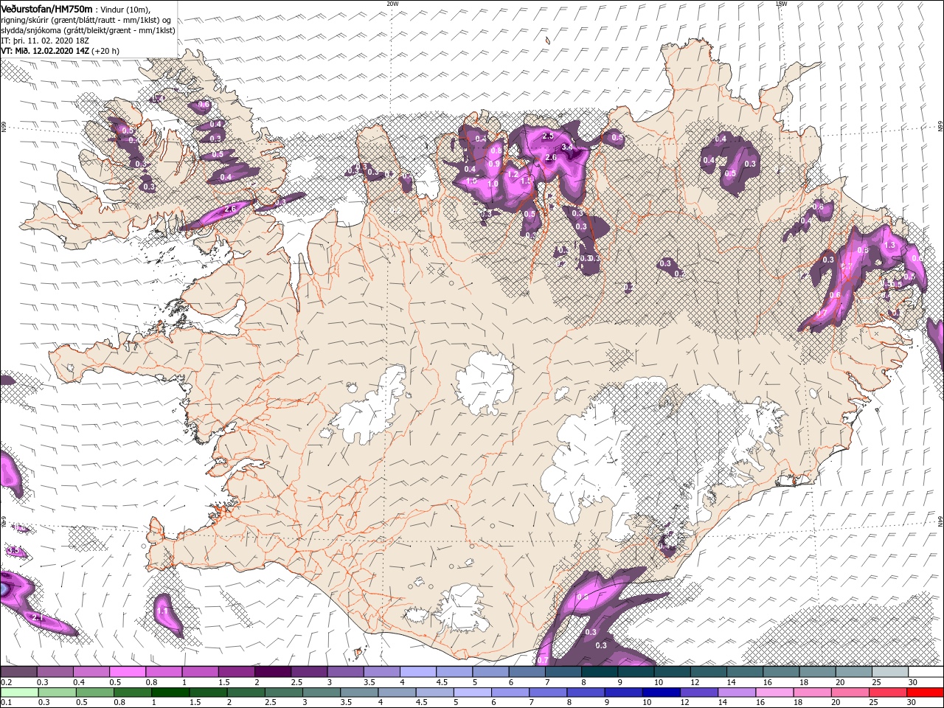Viewport: 944px width, 708px height.
Task: Select the dark teal snow swatch above 9
Action: coord(636,671)
